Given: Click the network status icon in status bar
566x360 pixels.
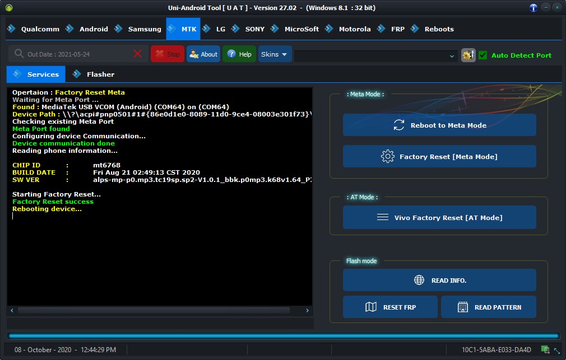Looking at the screenshot, I should coord(545,349).
